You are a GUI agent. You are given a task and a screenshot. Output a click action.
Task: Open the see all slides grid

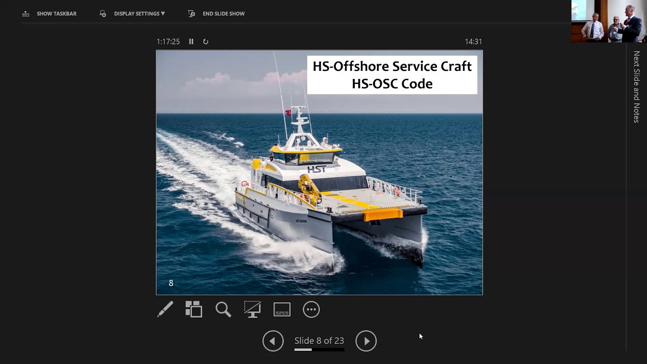(194, 309)
